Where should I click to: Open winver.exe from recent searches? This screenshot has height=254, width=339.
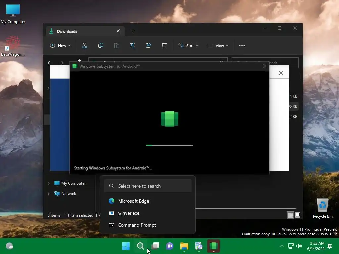pyautogui.click(x=148, y=213)
